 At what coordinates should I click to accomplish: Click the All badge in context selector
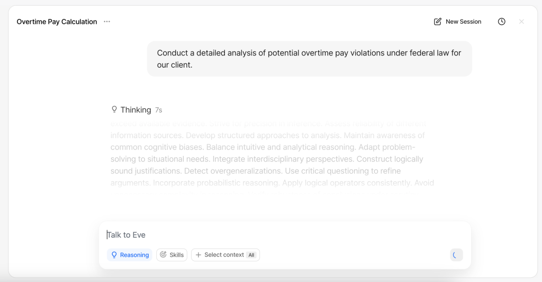tap(251, 255)
